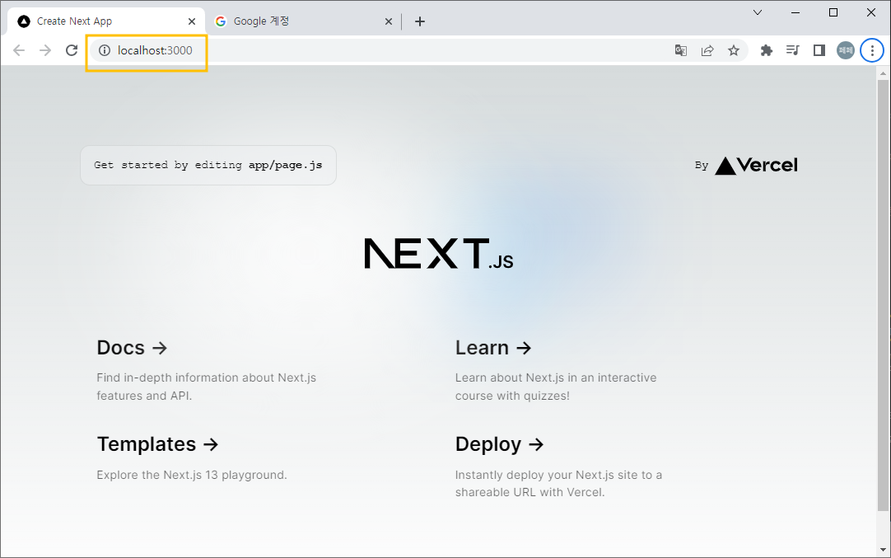The height and width of the screenshot is (558, 891).
Task: Open the Docs link heading
Action: pos(132,348)
